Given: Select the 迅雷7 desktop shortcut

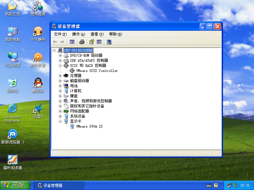Looking at the screenshot, I should tap(38, 111).
